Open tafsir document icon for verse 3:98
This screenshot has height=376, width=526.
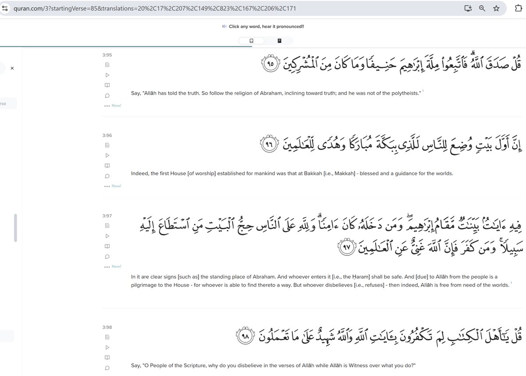pos(107,337)
